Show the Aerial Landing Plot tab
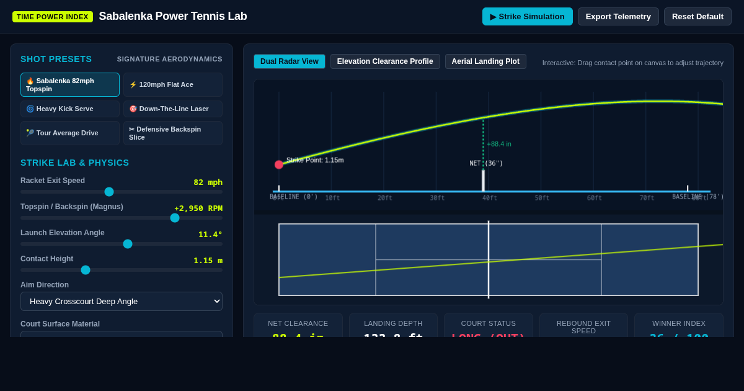Image resolution: width=744 pixels, height=391 pixels. (x=485, y=61)
